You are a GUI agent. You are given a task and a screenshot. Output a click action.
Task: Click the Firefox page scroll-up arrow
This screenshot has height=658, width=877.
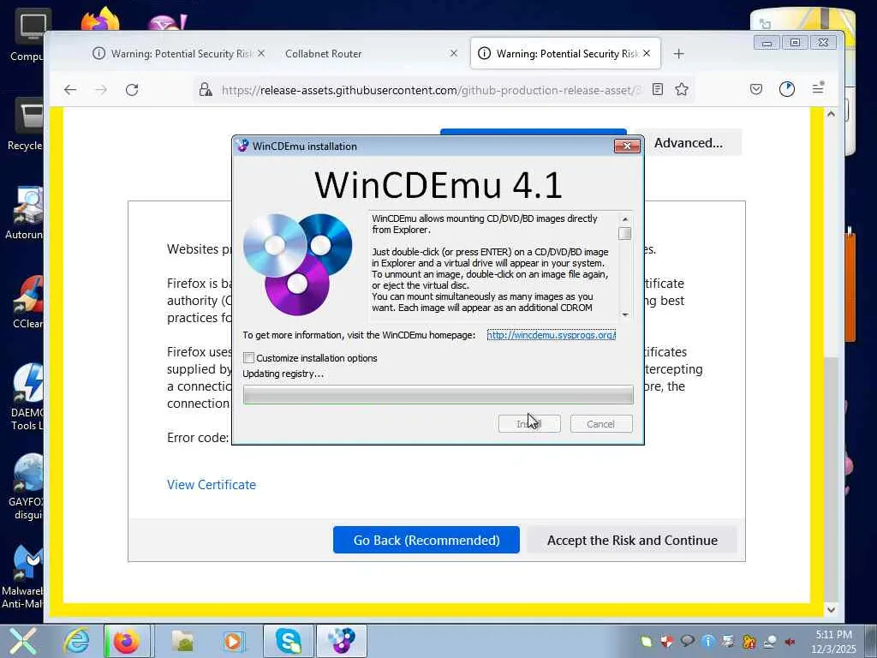coord(831,114)
